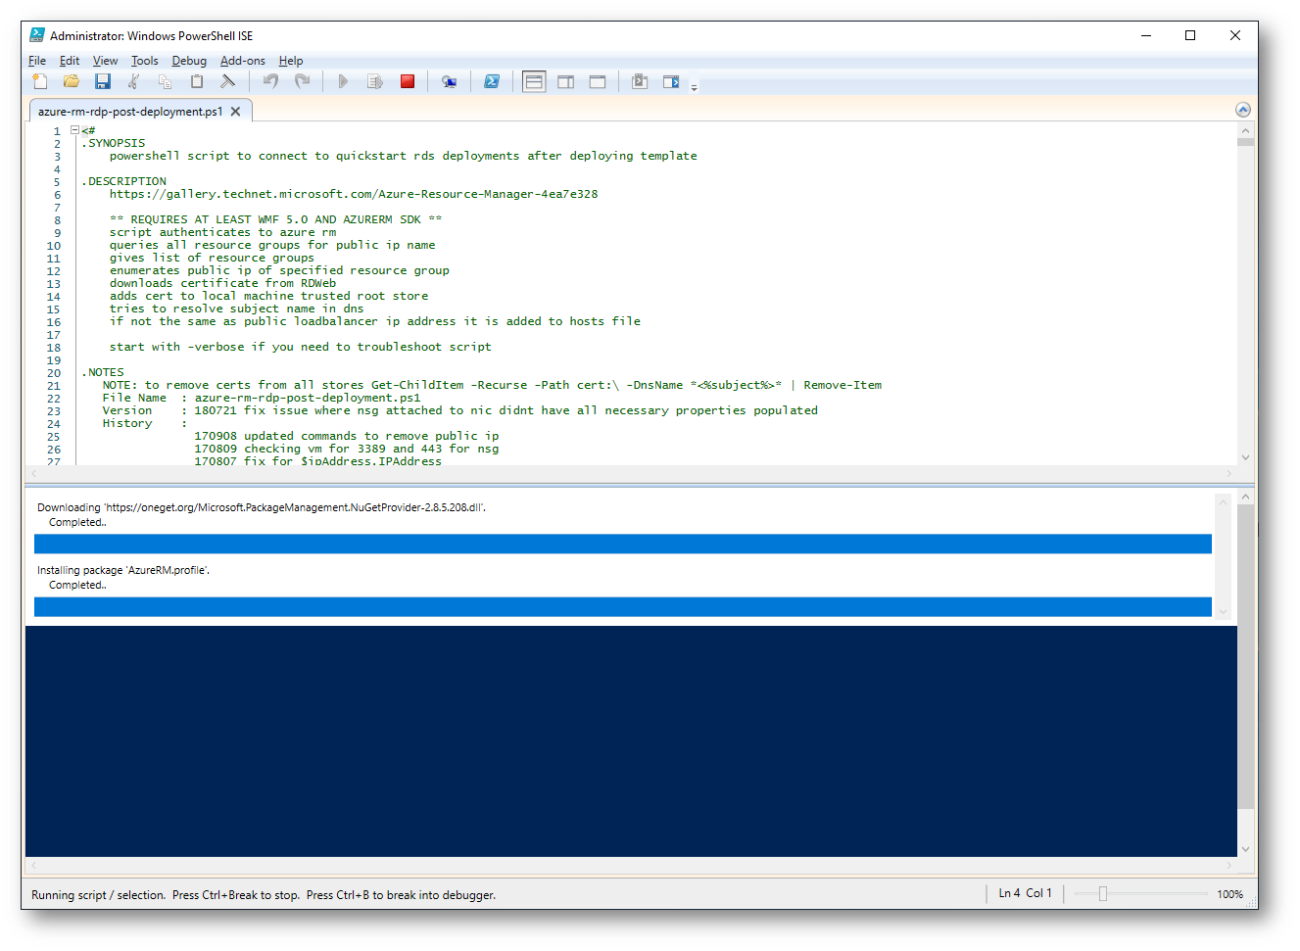The height and width of the screenshot is (951, 1300).
Task: Open the Add-ons menu
Action: pos(243,61)
